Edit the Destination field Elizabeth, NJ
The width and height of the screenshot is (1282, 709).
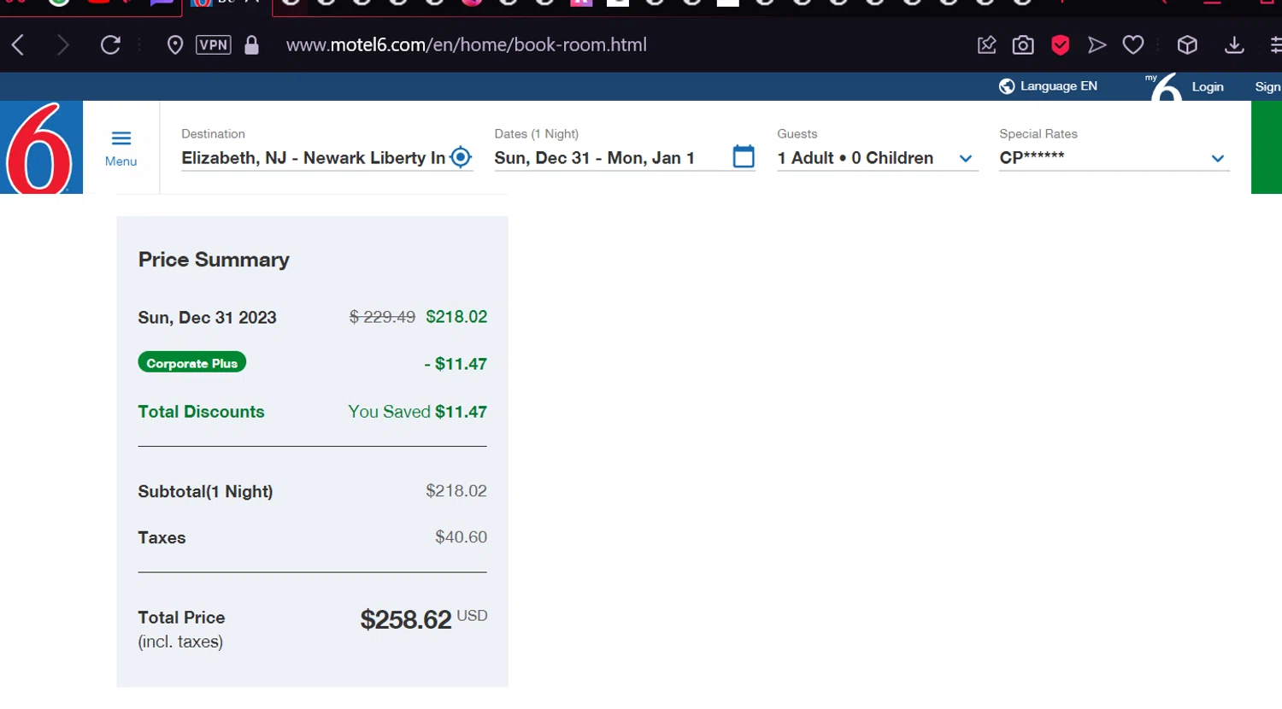point(313,158)
